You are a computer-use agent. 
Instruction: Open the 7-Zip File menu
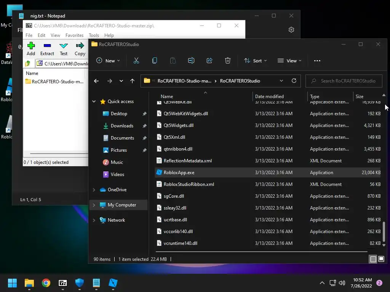click(x=29, y=35)
